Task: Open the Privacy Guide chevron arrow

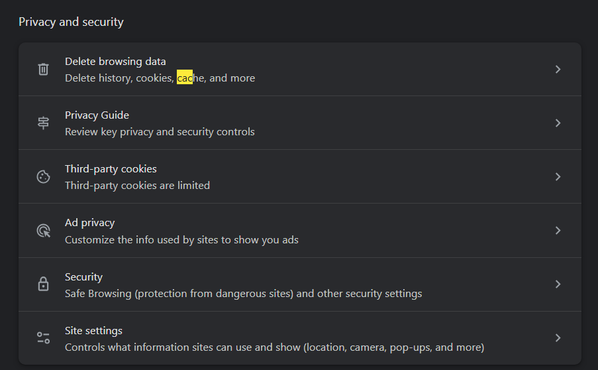Action: (558, 123)
